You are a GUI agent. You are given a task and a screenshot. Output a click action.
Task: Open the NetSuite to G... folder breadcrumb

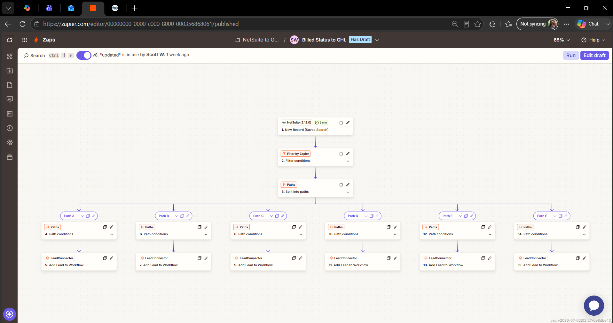point(257,40)
